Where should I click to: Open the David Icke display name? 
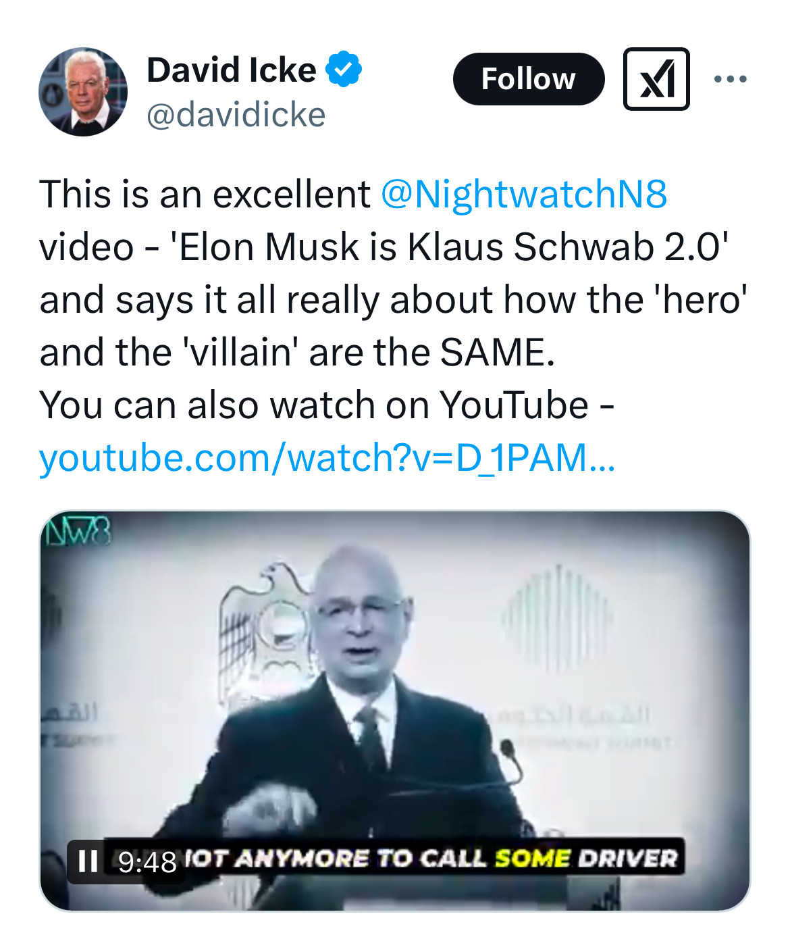231,70
